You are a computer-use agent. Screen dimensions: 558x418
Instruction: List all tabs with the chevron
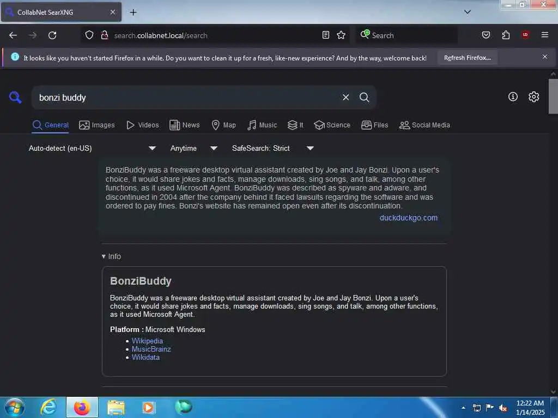point(468,12)
